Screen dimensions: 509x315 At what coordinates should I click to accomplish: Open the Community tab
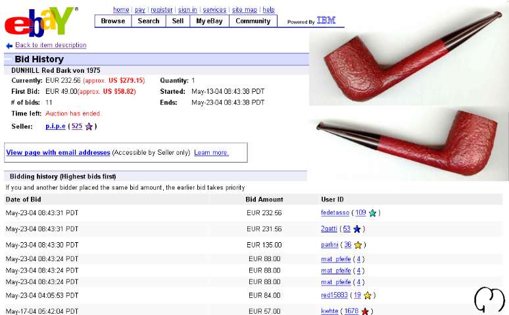point(253,21)
